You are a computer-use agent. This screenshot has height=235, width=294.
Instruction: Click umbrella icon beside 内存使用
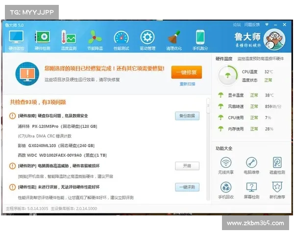tap(220, 129)
